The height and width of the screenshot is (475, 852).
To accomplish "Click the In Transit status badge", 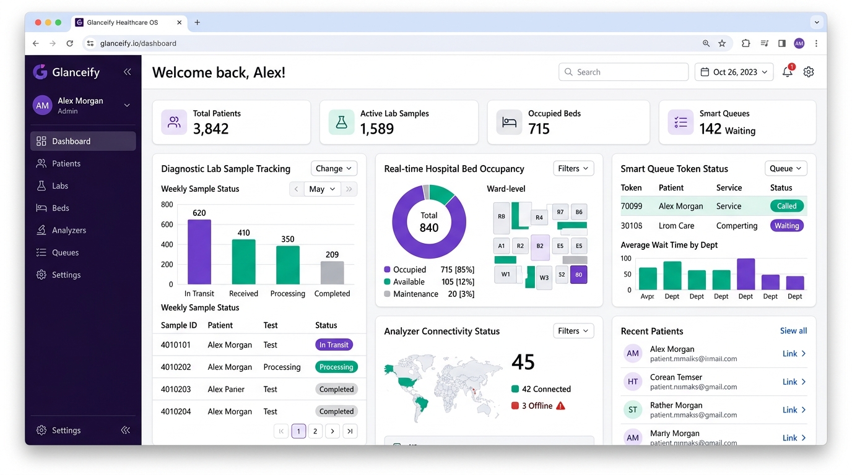I will pyautogui.click(x=334, y=344).
